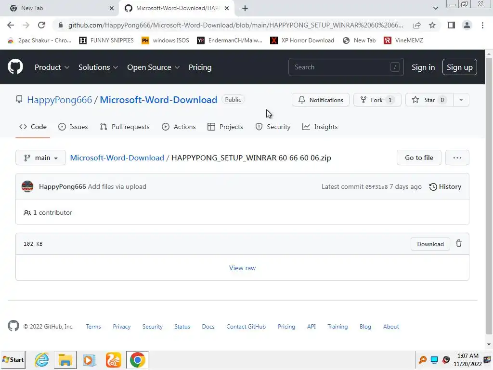Open UC Browser icon on taskbar

point(114,359)
